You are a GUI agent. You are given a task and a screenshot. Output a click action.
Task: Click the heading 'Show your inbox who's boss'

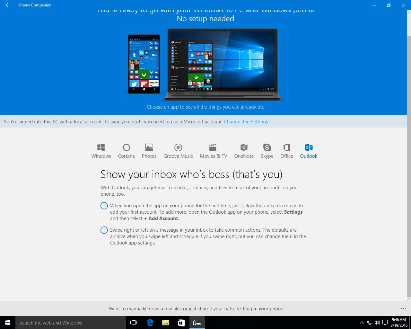point(191,174)
